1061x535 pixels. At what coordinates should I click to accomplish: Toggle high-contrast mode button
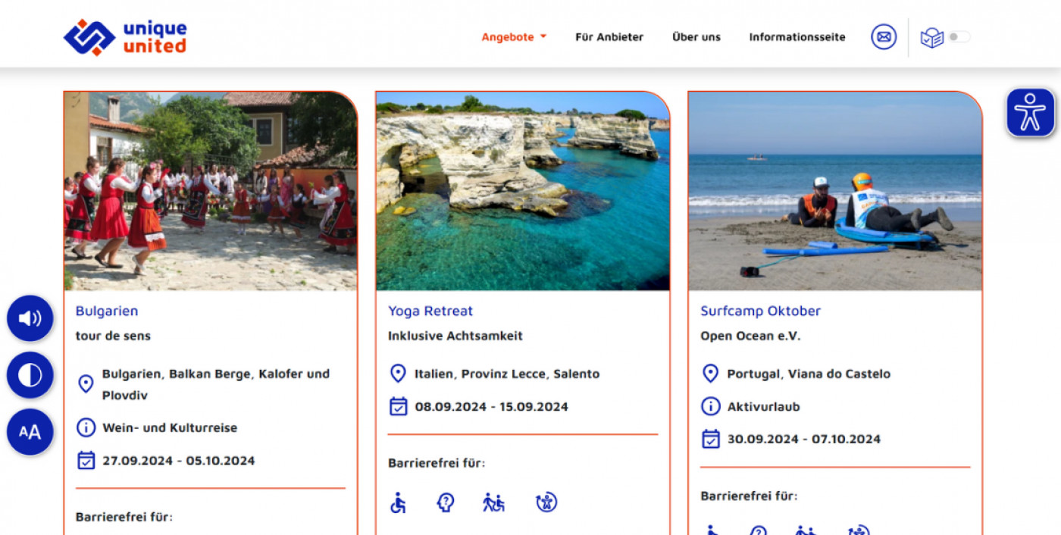click(x=30, y=375)
